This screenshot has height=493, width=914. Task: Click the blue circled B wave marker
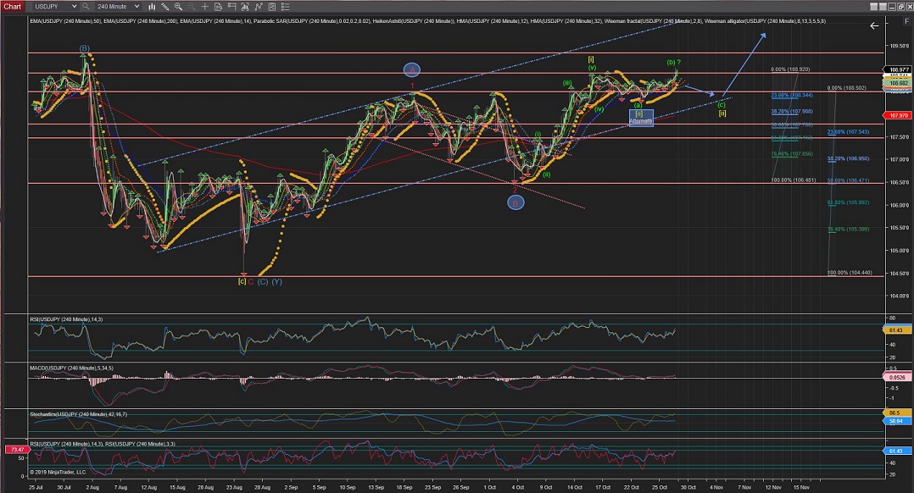point(515,202)
